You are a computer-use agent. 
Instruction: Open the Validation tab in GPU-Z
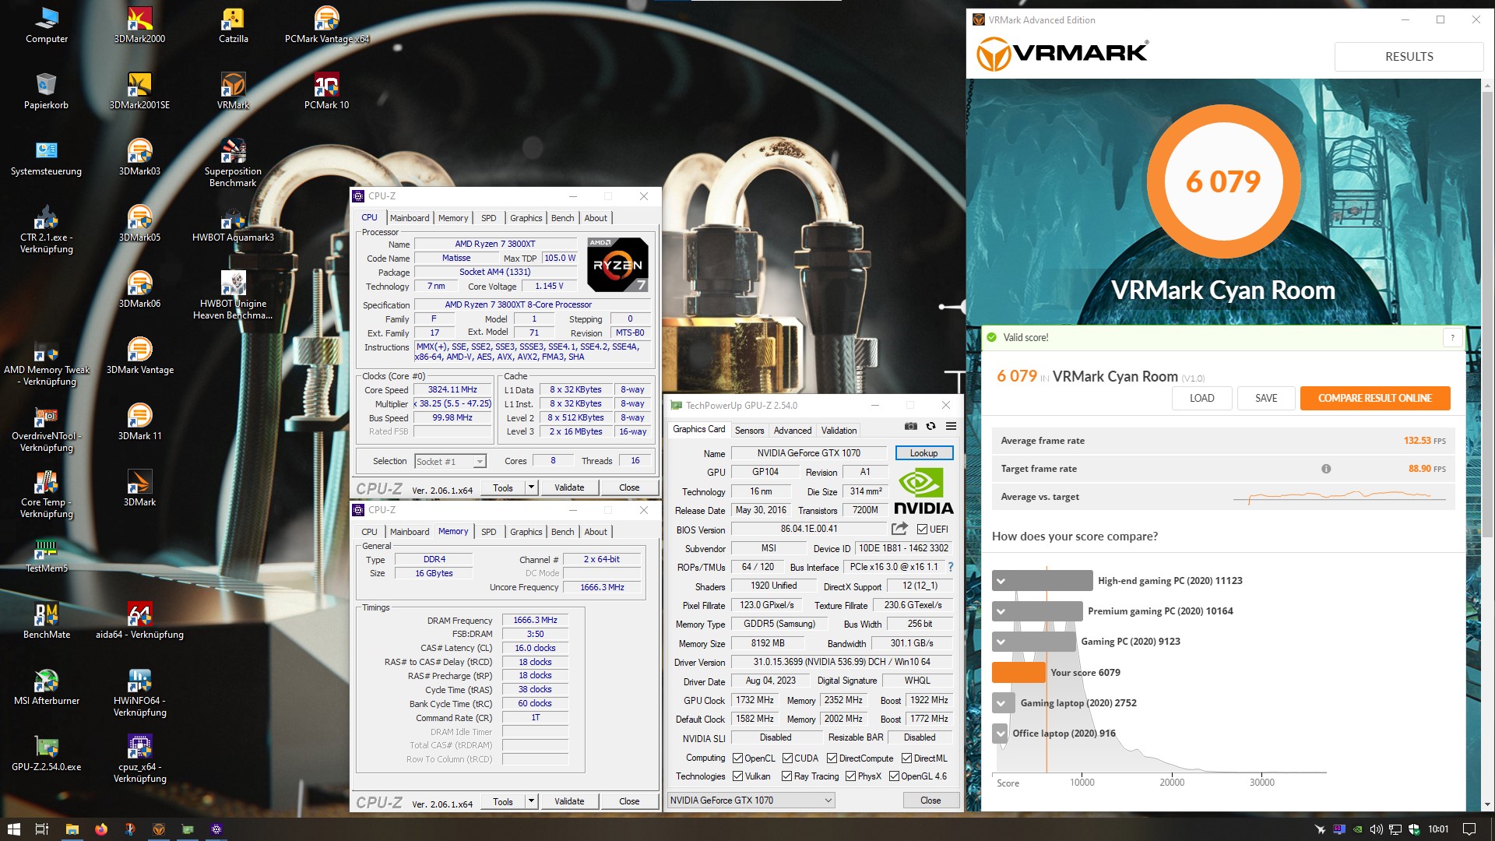(x=839, y=431)
